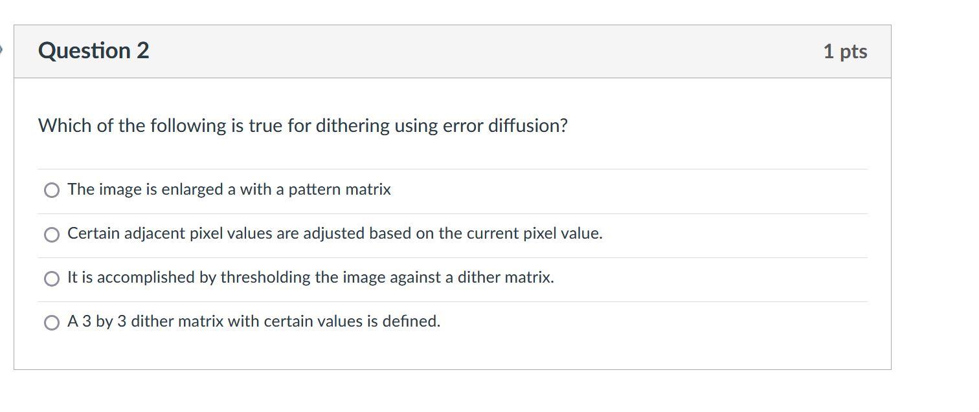Click the first answer option text

pyautogui.click(x=229, y=190)
